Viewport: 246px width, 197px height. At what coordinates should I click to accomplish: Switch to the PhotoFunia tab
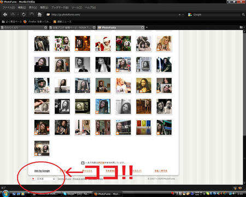coord(120,27)
